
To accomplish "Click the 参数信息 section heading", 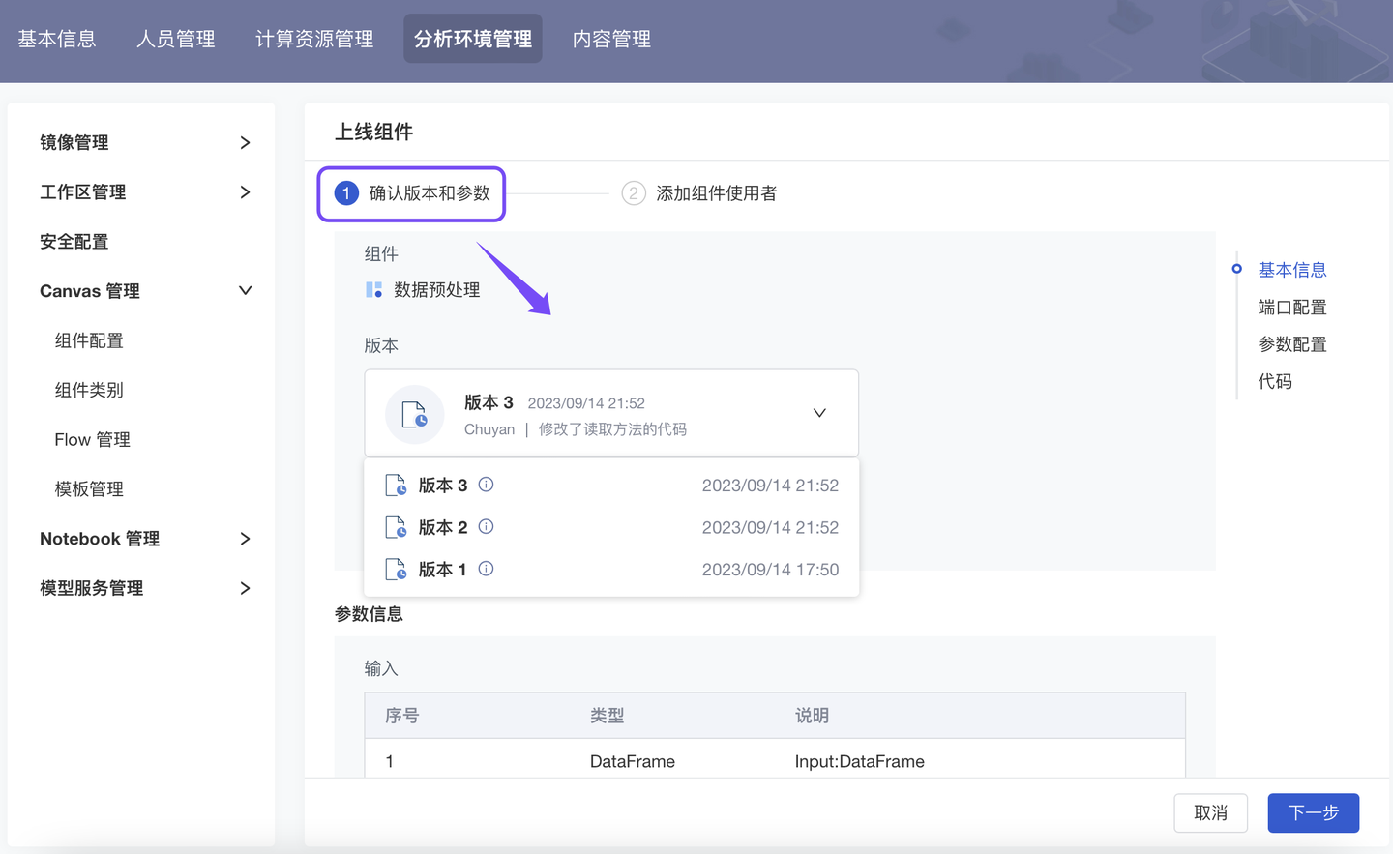I will [369, 614].
